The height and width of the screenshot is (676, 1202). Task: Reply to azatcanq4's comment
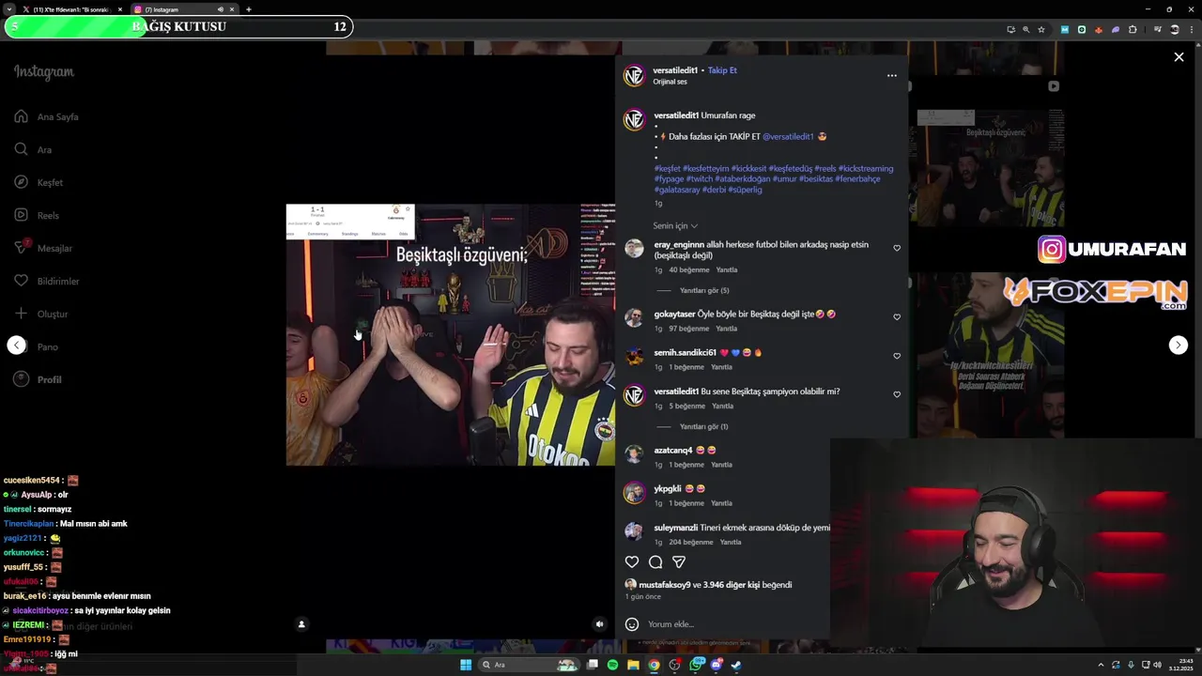tap(721, 466)
